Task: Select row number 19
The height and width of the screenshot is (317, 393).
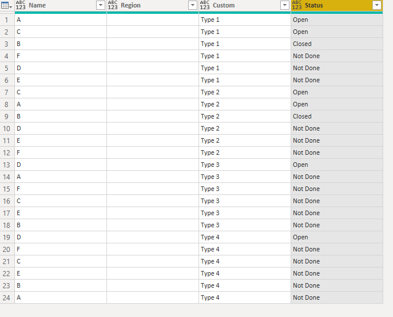Action: (7, 237)
